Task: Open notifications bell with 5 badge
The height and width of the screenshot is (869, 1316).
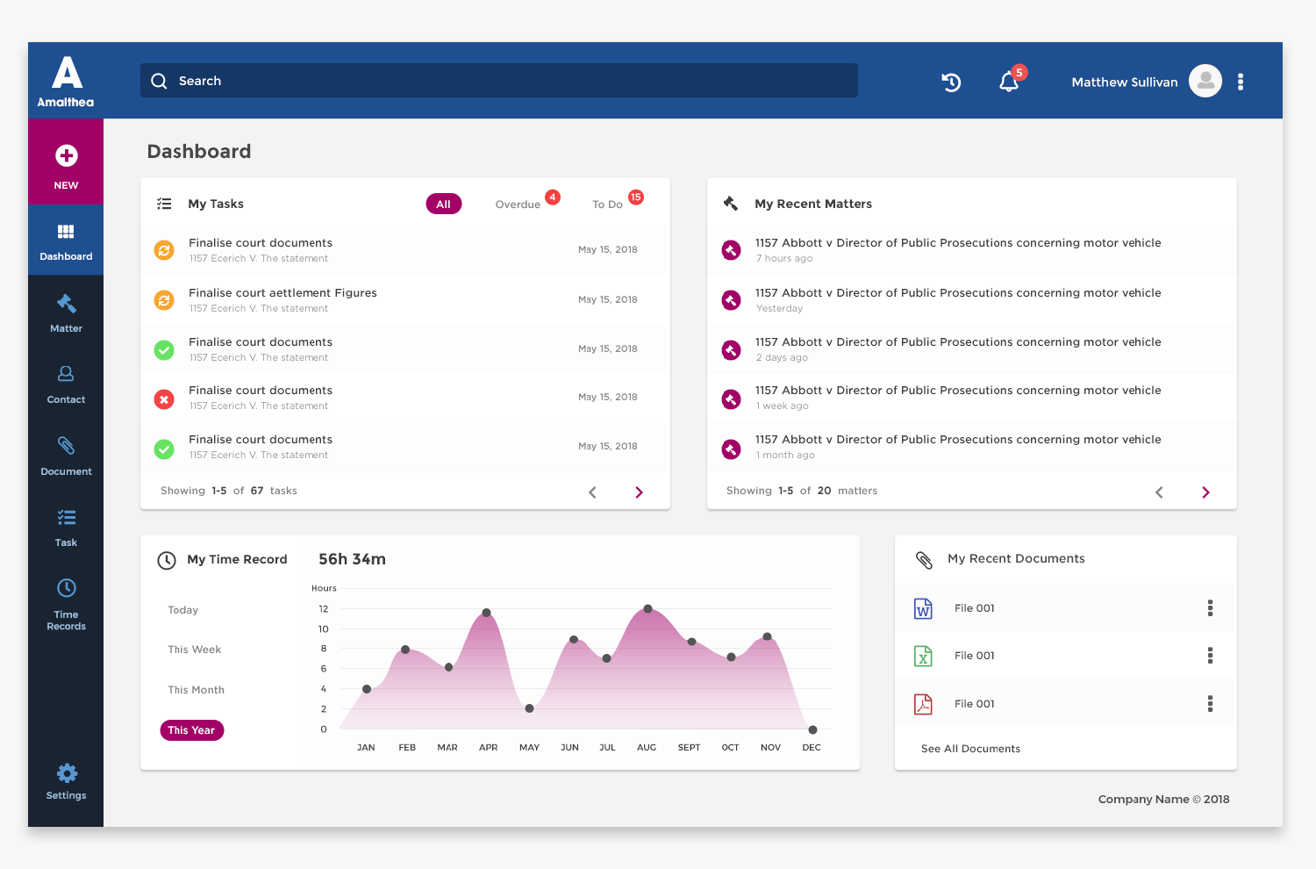Action: tap(1009, 82)
